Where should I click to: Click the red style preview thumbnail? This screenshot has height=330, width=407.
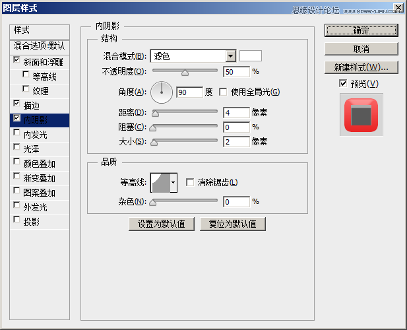click(361, 115)
